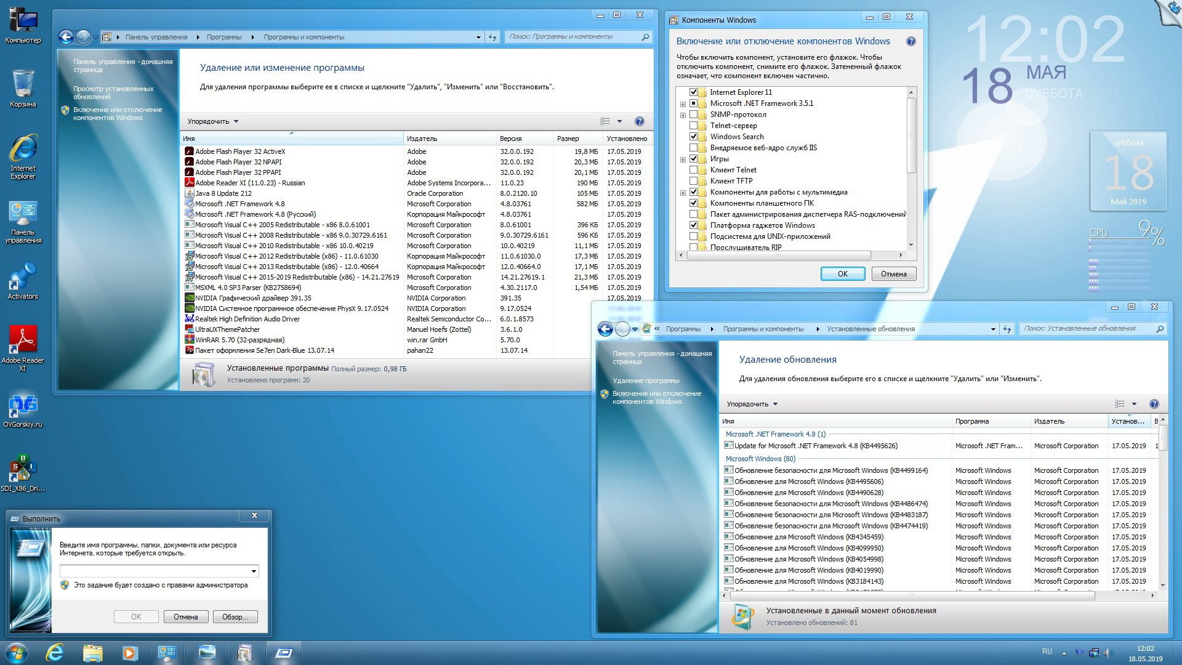Expand the Microsoft .NET Framework 3.5.1 tree node
The width and height of the screenshot is (1182, 665).
683,104
